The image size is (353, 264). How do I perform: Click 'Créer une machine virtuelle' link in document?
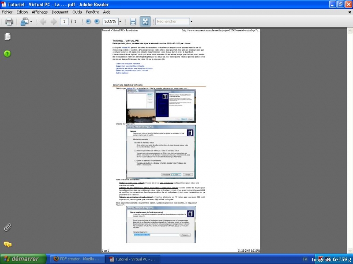tap(128, 64)
